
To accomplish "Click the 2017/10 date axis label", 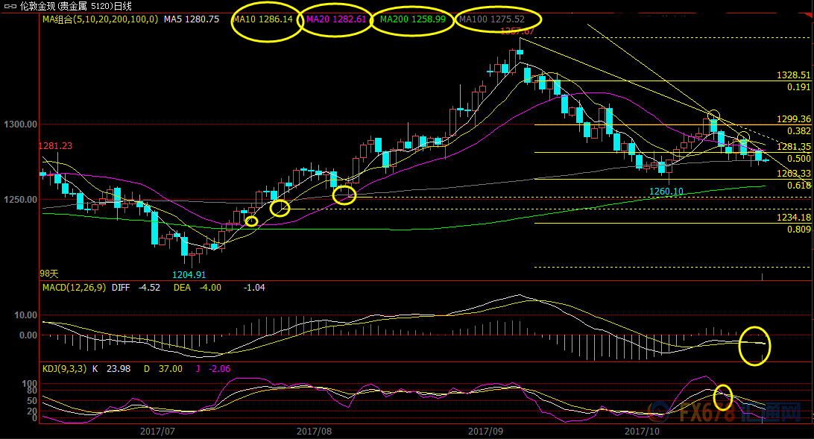I will [642, 432].
